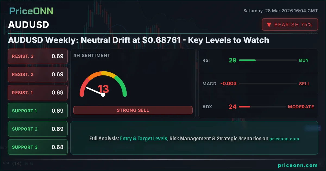The image size is (326, 171).
Task: Click the ADX strength progress bar
Action: pos(262,107)
